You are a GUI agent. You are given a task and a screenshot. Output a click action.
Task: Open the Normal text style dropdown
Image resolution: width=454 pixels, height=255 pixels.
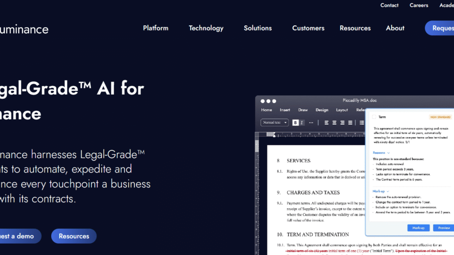275,123
